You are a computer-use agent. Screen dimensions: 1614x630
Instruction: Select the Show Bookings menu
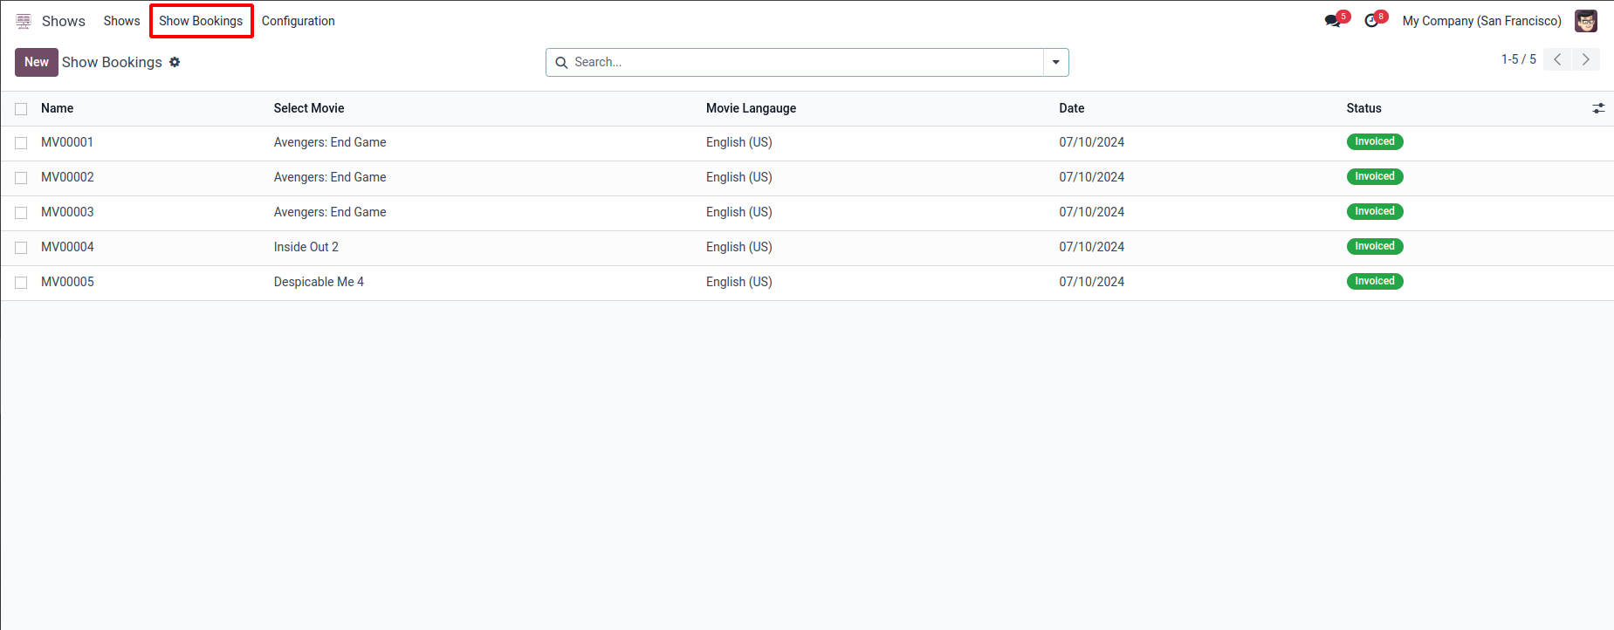(201, 21)
